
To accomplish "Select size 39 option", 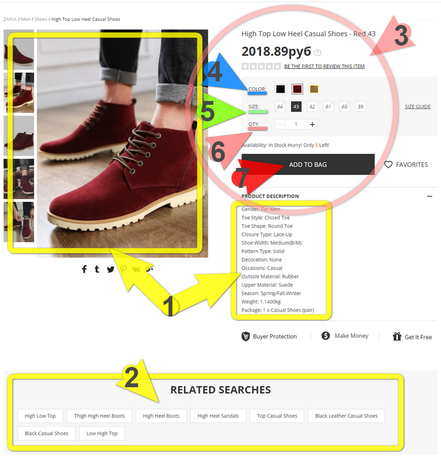I will (361, 107).
